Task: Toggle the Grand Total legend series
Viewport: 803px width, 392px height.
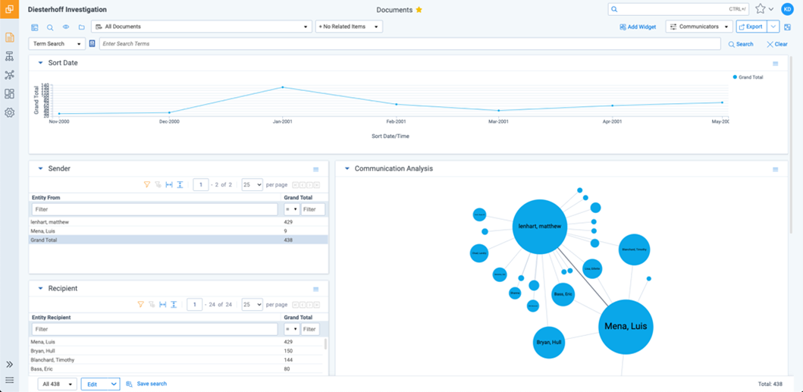Action: click(750, 77)
